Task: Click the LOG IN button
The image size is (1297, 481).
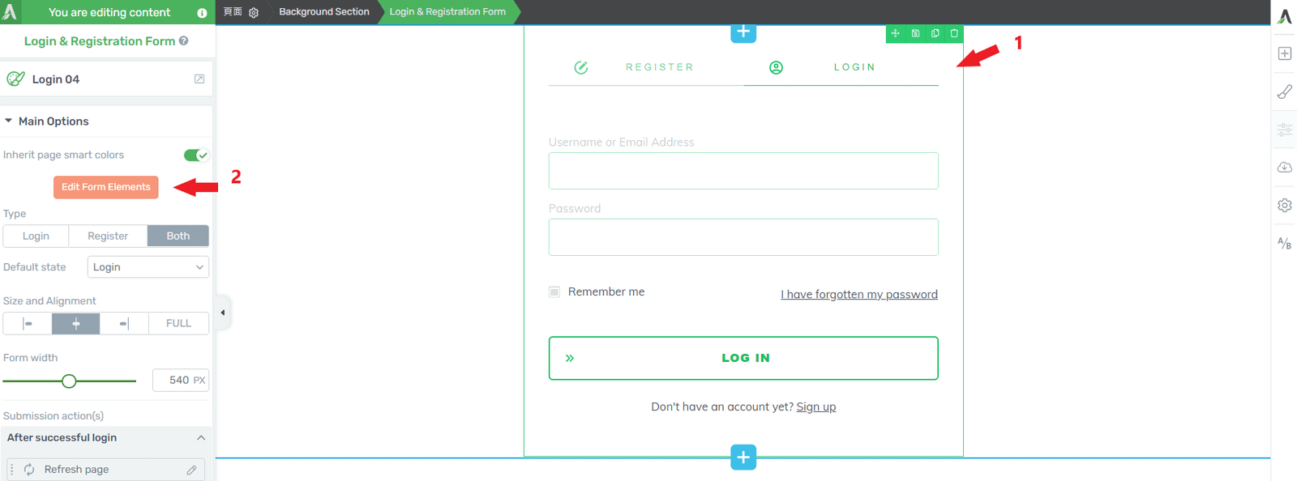Action: tap(743, 358)
